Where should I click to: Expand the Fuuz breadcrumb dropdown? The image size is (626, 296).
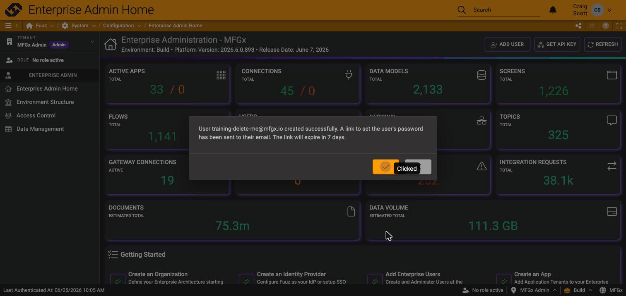(52, 26)
